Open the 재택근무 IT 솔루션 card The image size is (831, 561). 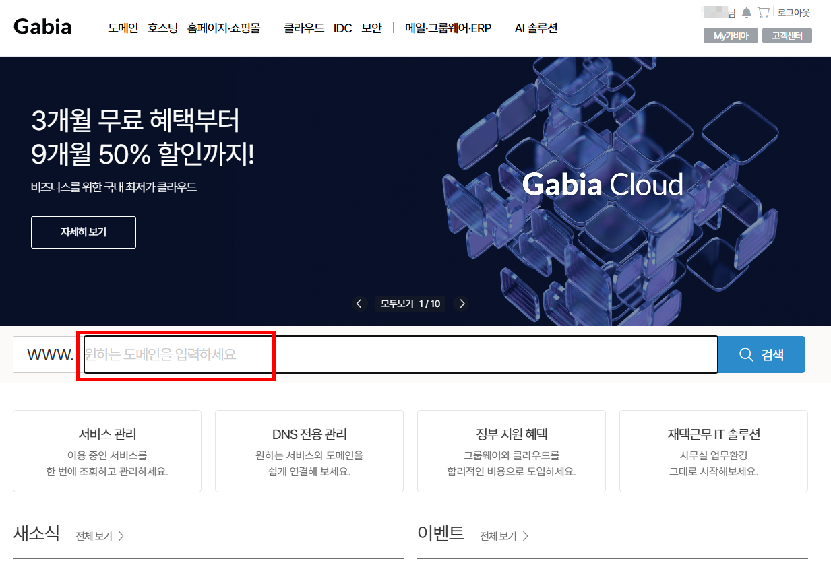pos(714,451)
